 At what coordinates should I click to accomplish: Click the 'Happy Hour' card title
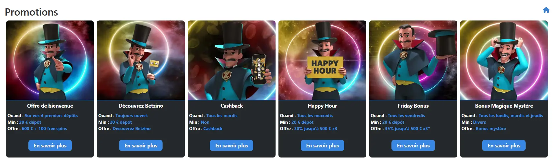click(x=322, y=106)
